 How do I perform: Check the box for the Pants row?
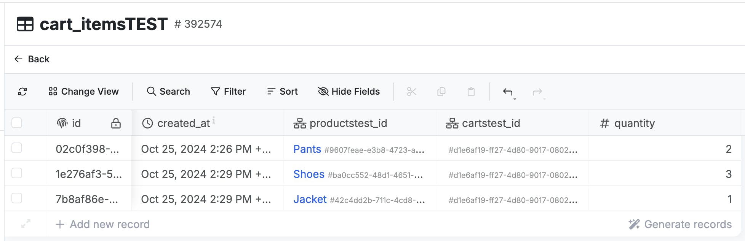click(17, 148)
